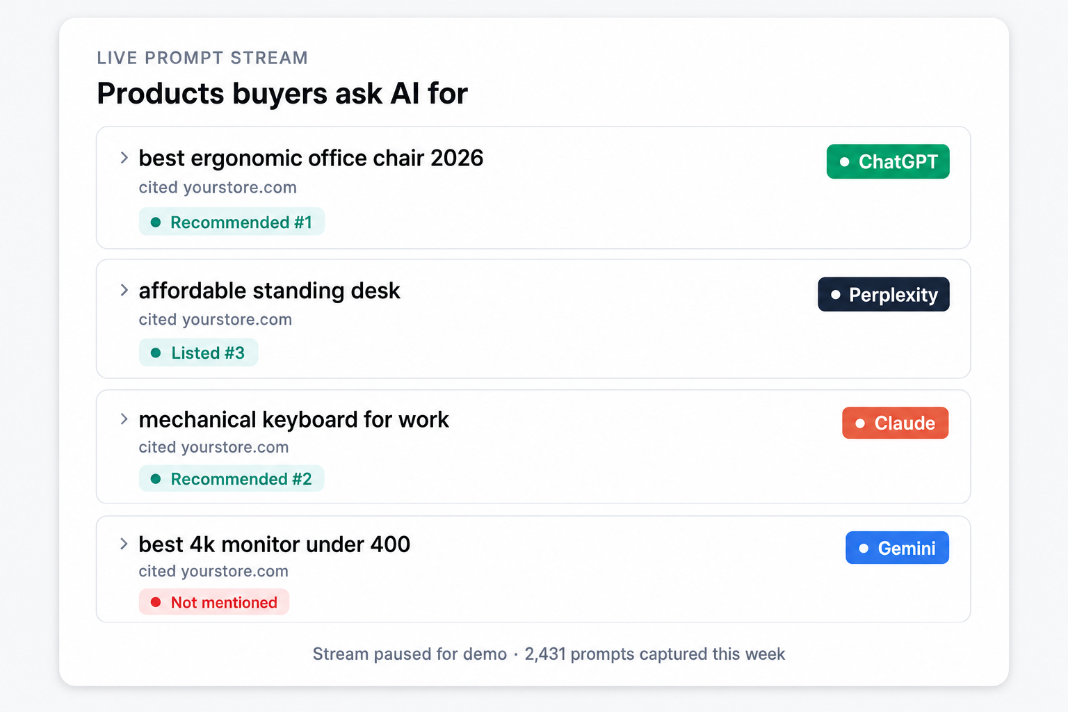Click the green dot in Listed #3
1068x712 pixels.
coord(156,353)
